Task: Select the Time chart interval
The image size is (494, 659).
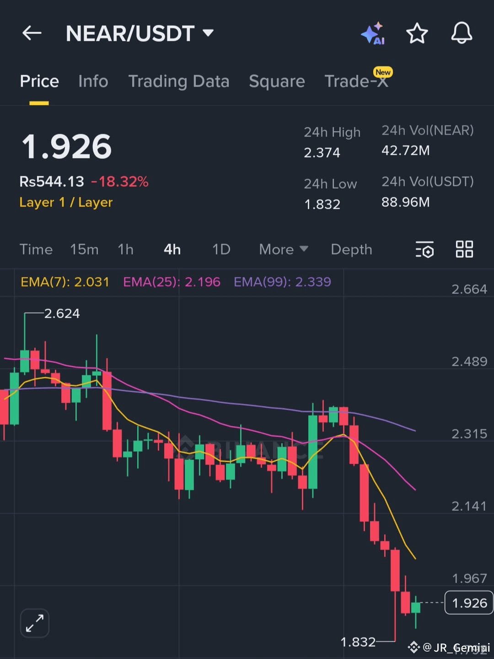Action: pyautogui.click(x=36, y=249)
